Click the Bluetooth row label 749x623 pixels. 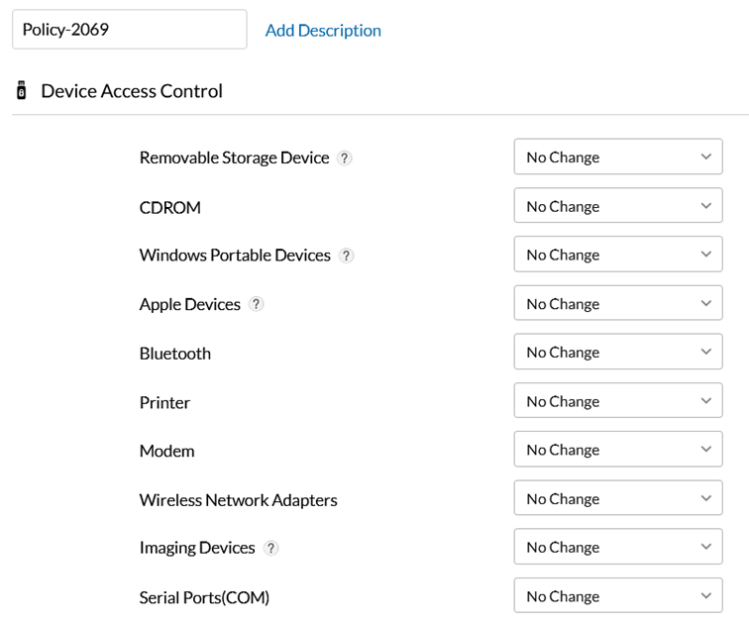point(174,354)
